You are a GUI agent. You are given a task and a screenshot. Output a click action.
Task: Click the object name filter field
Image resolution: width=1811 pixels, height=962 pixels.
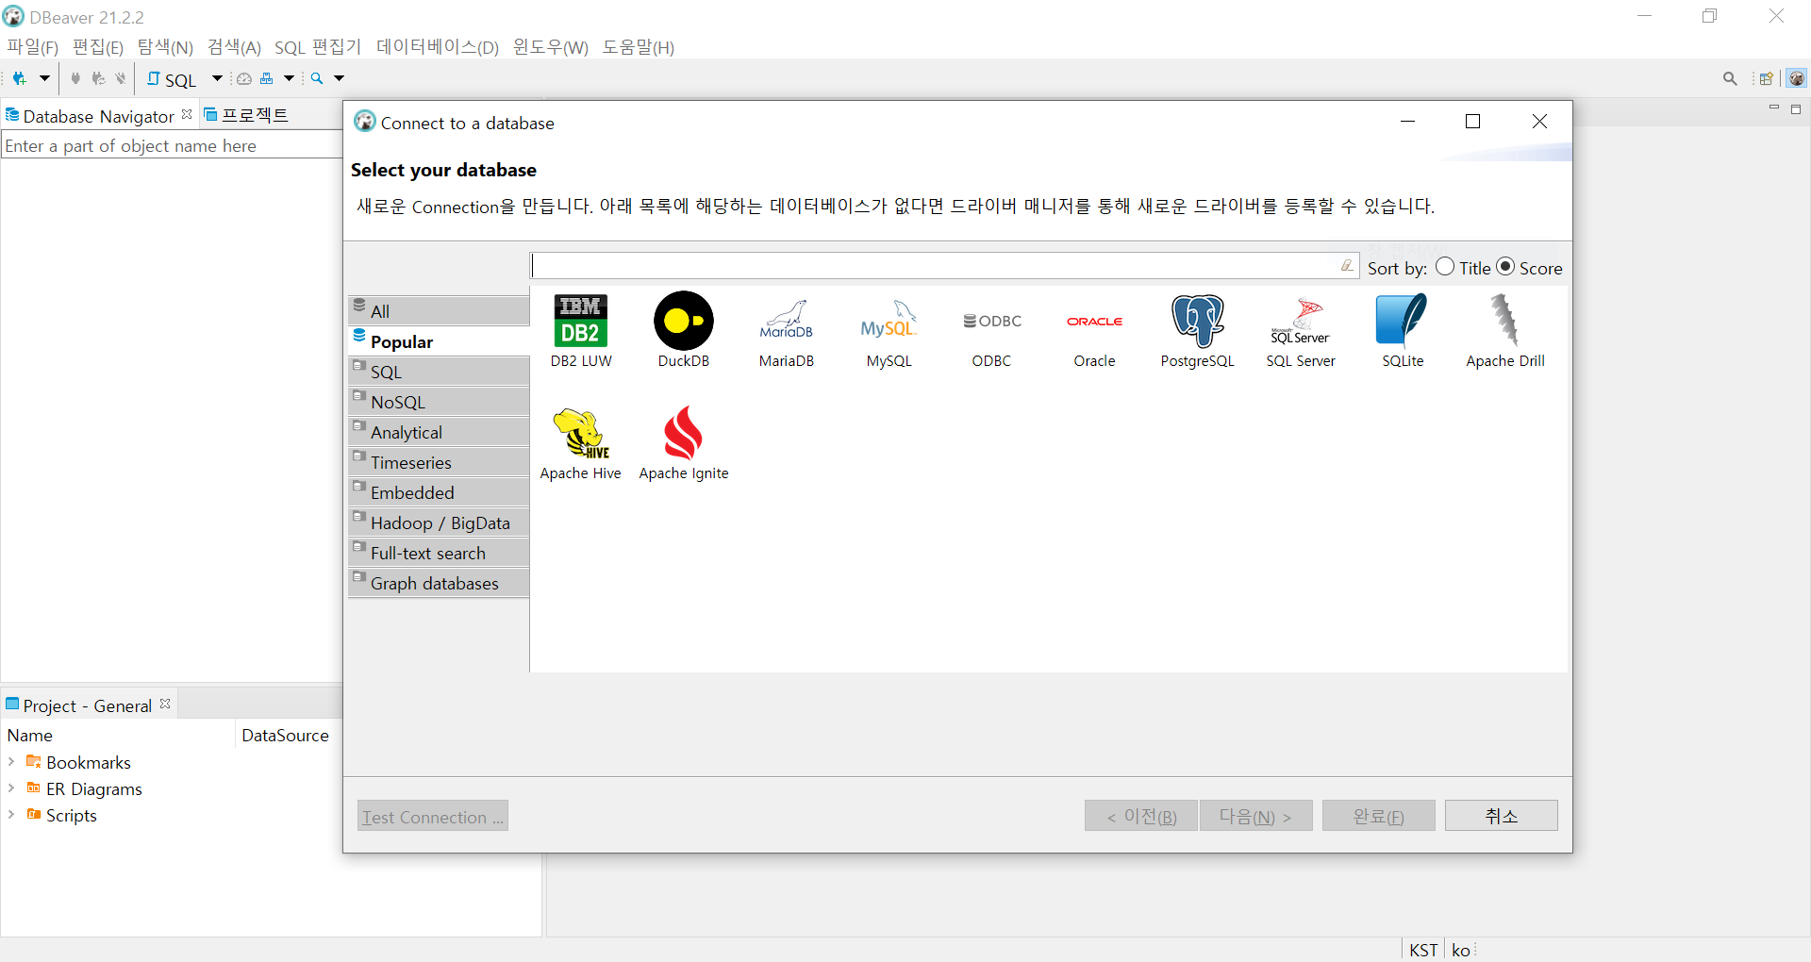(x=172, y=145)
